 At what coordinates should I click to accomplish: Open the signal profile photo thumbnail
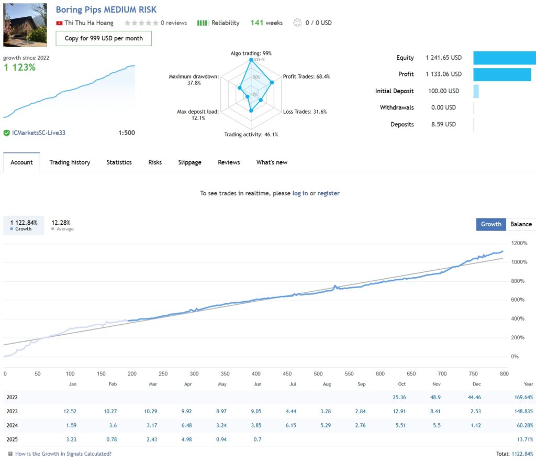pyautogui.click(x=25, y=25)
